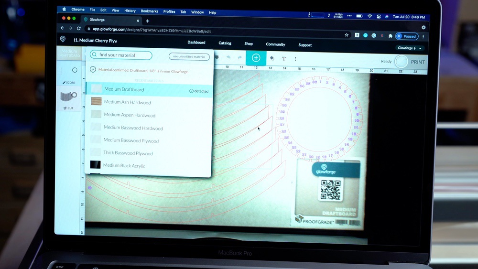Click the design title '1. Medium Cherry Plyw'
Screen dimensions: 478x269
click(96, 40)
